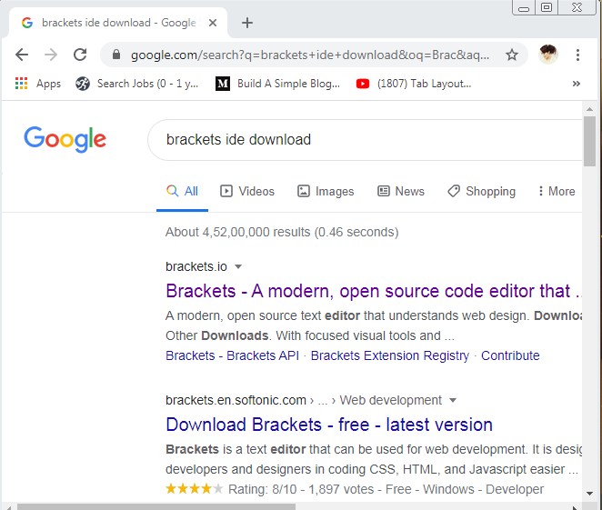This screenshot has height=510, width=602.
Task: Switch to Shopping results
Action: 481,191
